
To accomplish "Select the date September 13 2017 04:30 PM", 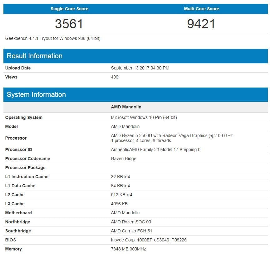I will click(140, 68).
